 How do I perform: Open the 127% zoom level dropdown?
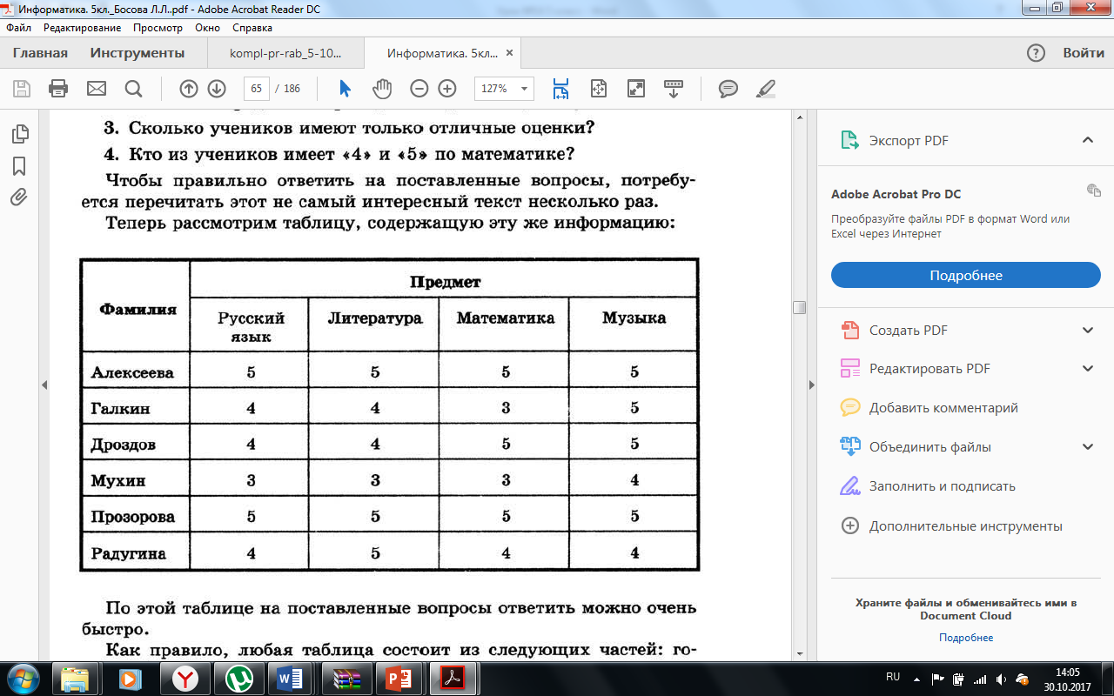[504, 88]
